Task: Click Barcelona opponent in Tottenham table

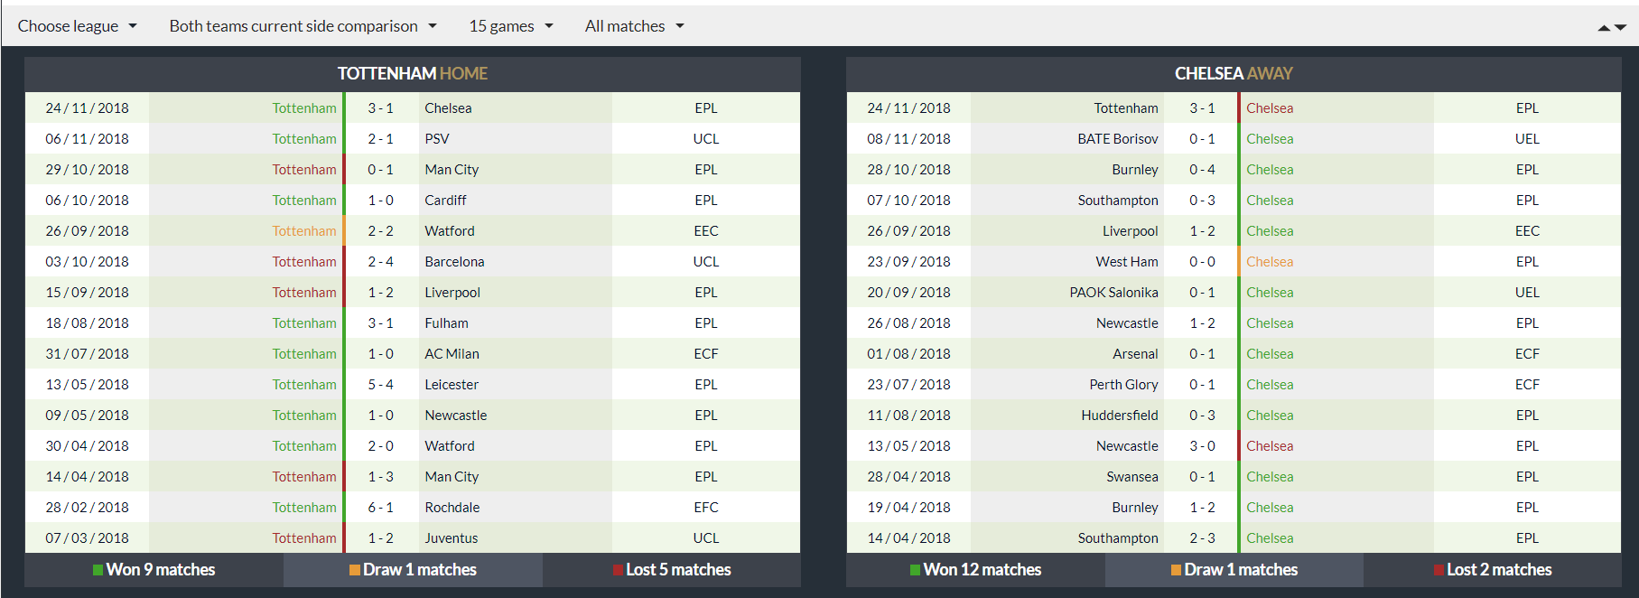Action: coord(454,262)
